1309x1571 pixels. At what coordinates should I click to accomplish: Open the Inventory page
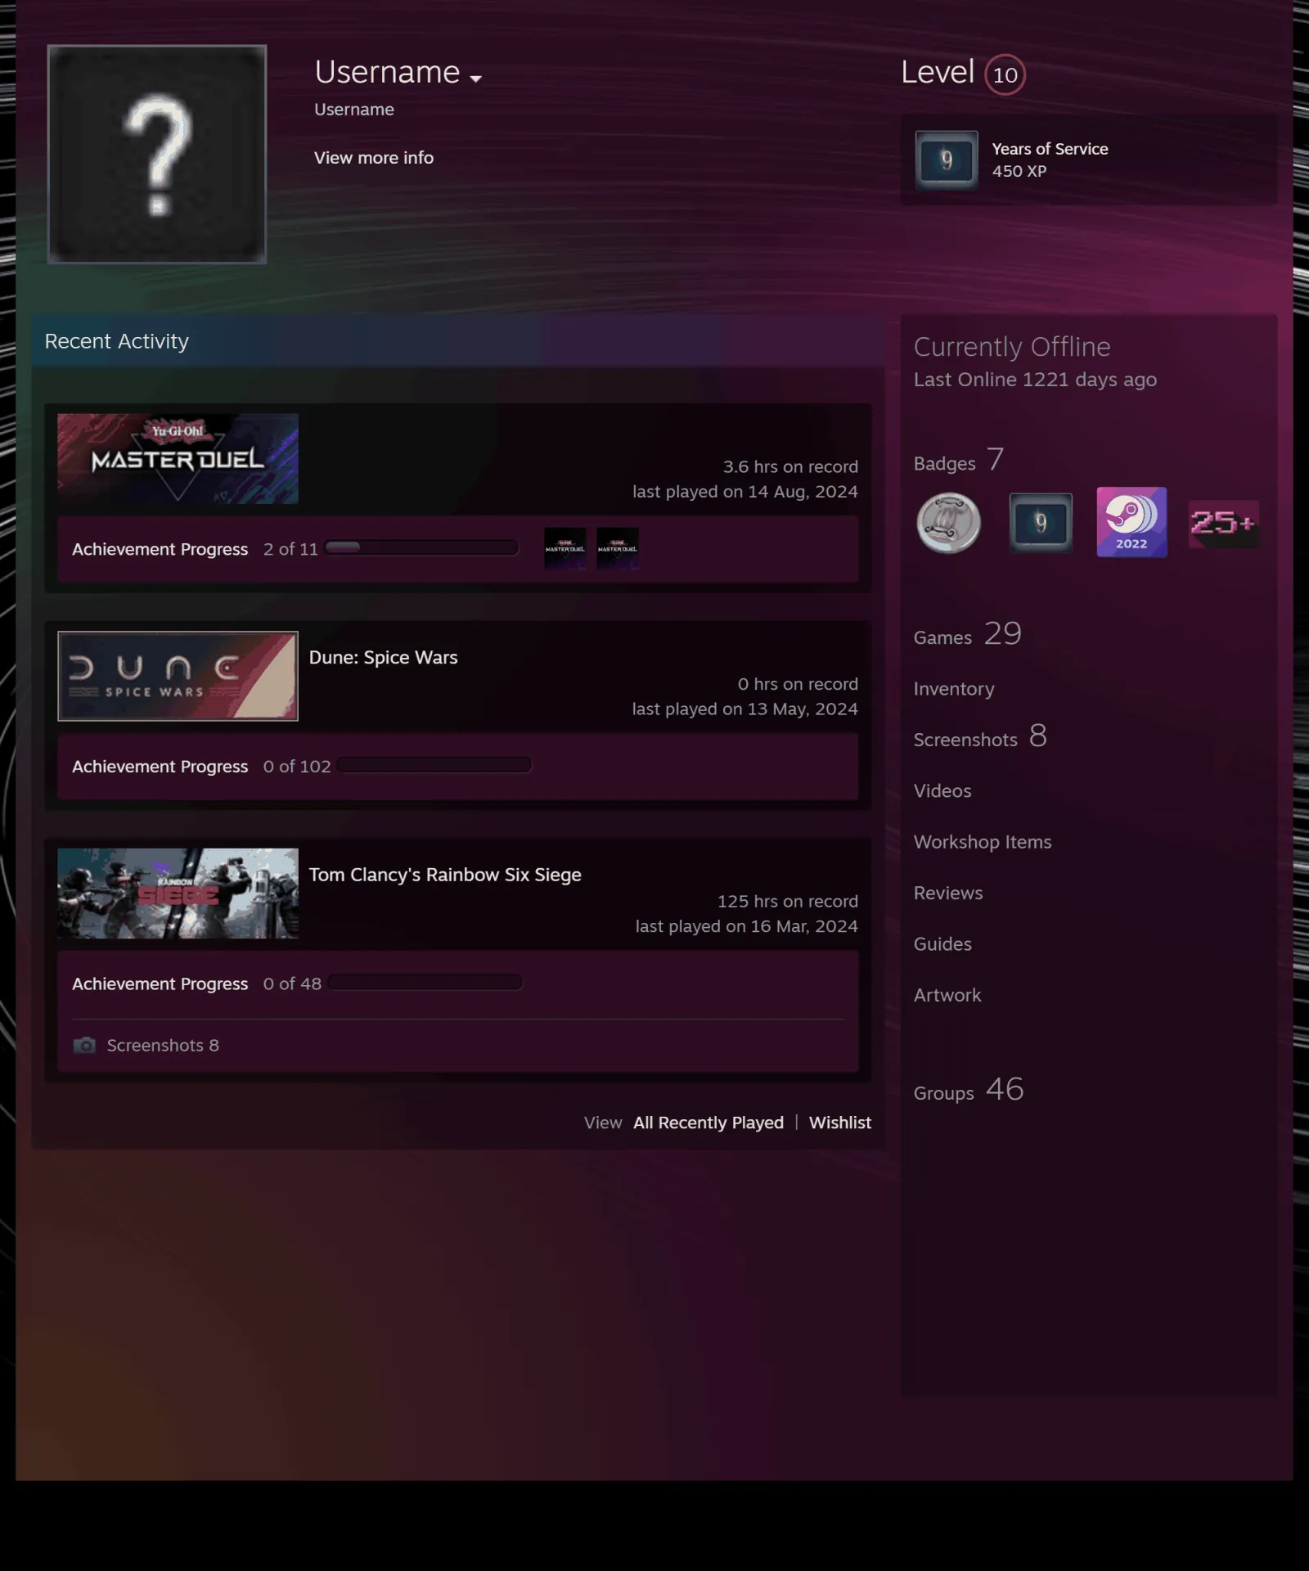954,689
